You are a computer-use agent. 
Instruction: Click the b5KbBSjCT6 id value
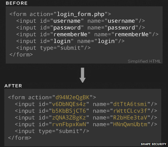[69, 111]
